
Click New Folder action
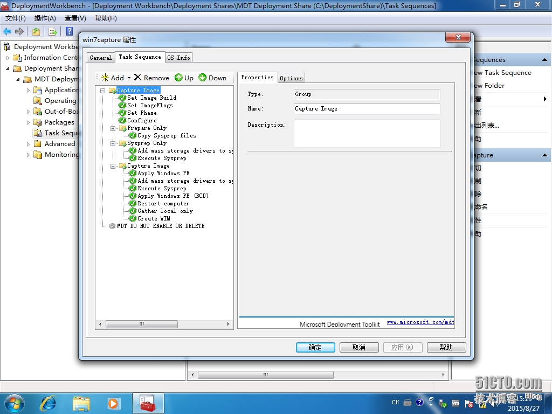tap(489, 86)
